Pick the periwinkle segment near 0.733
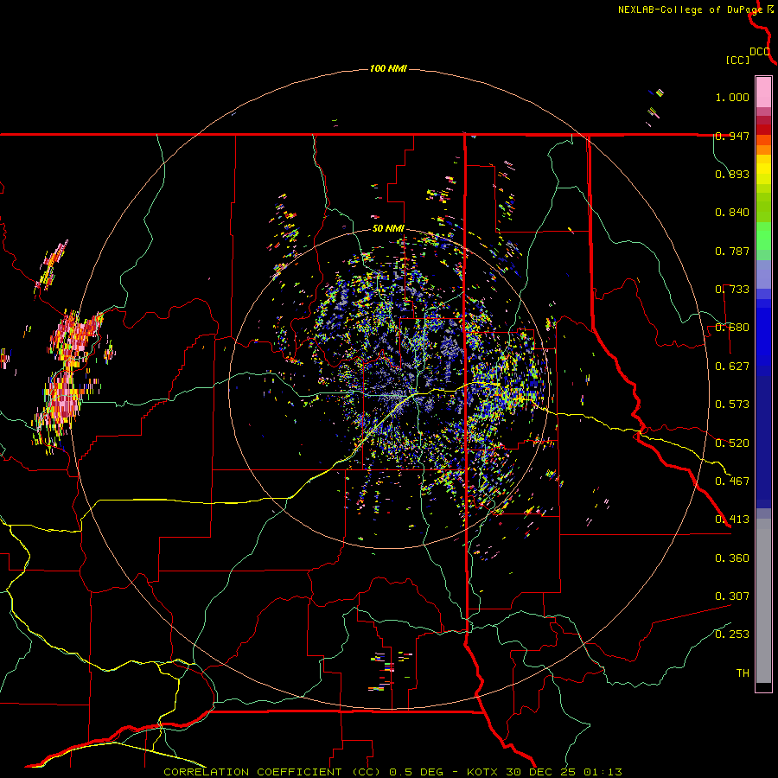The width and height of the screenshot is (778, 778). (763, 274)
